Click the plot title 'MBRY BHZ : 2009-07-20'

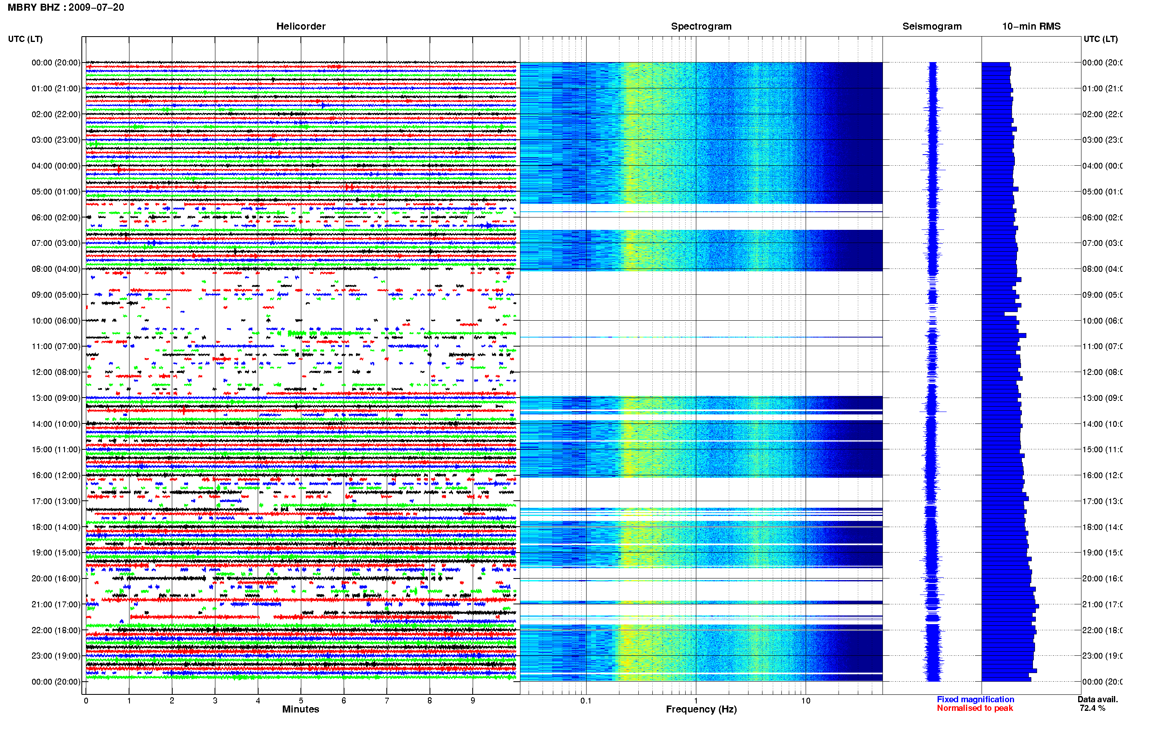tap(66, 7)
